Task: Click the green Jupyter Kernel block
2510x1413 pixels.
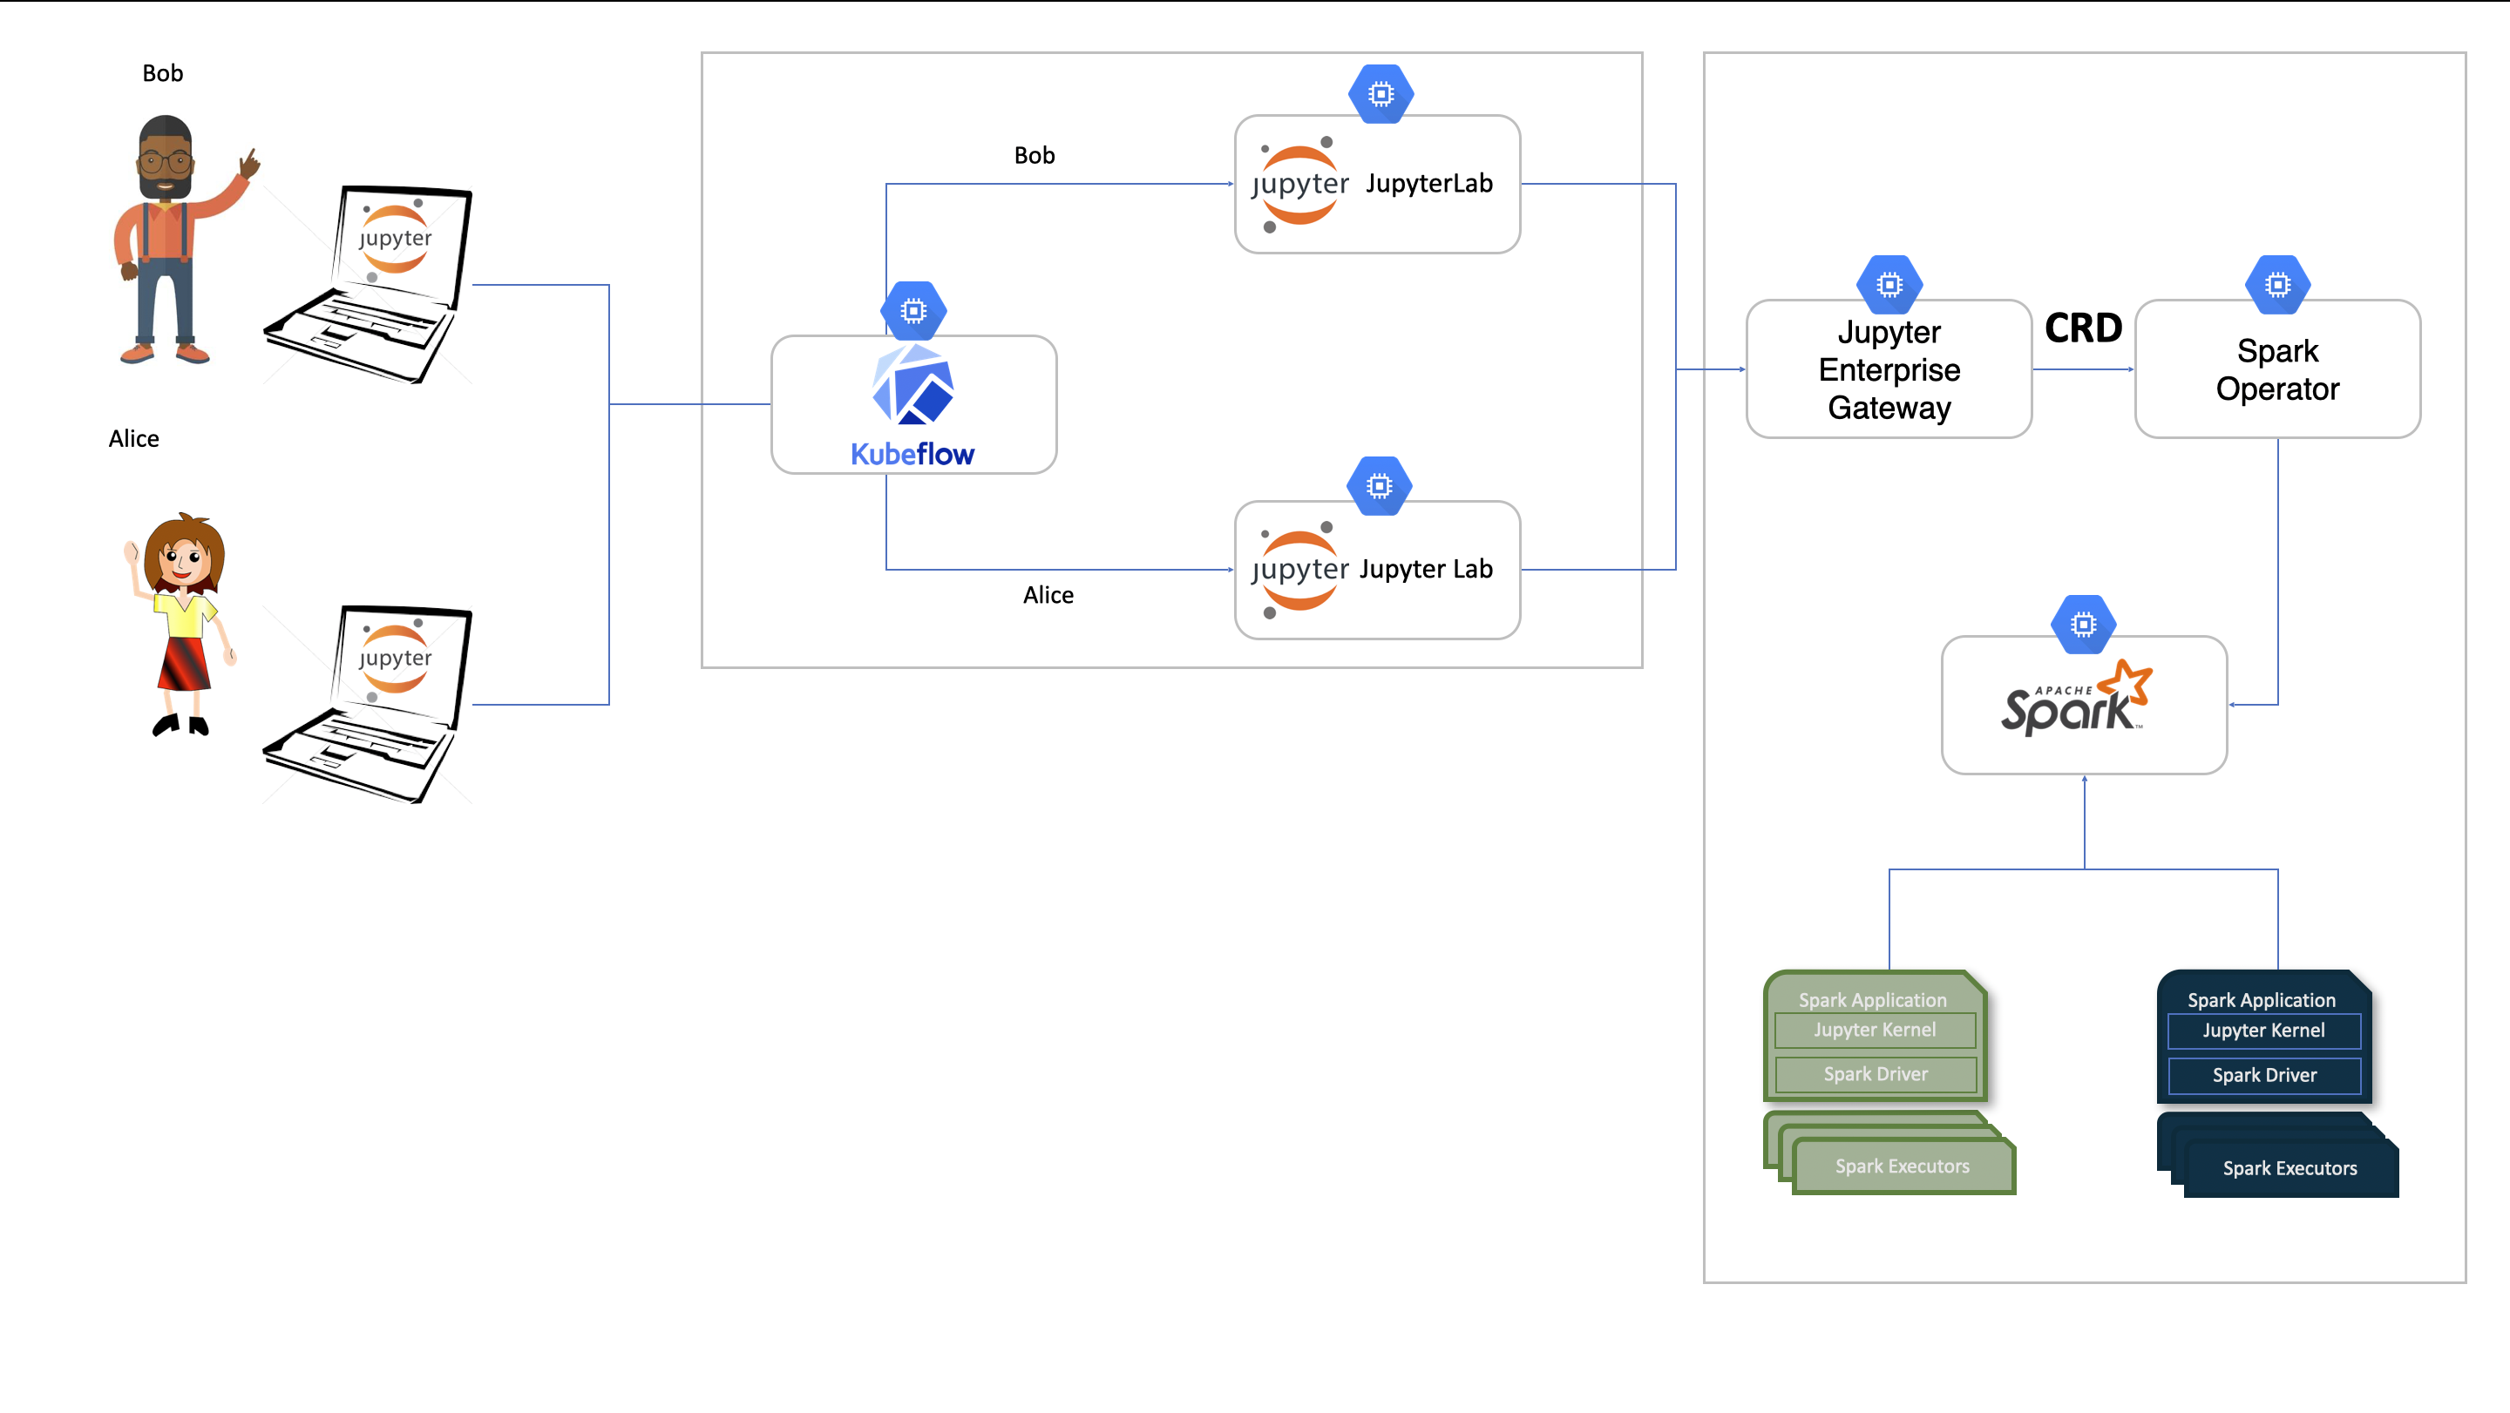Action: click(1874, 1031)
